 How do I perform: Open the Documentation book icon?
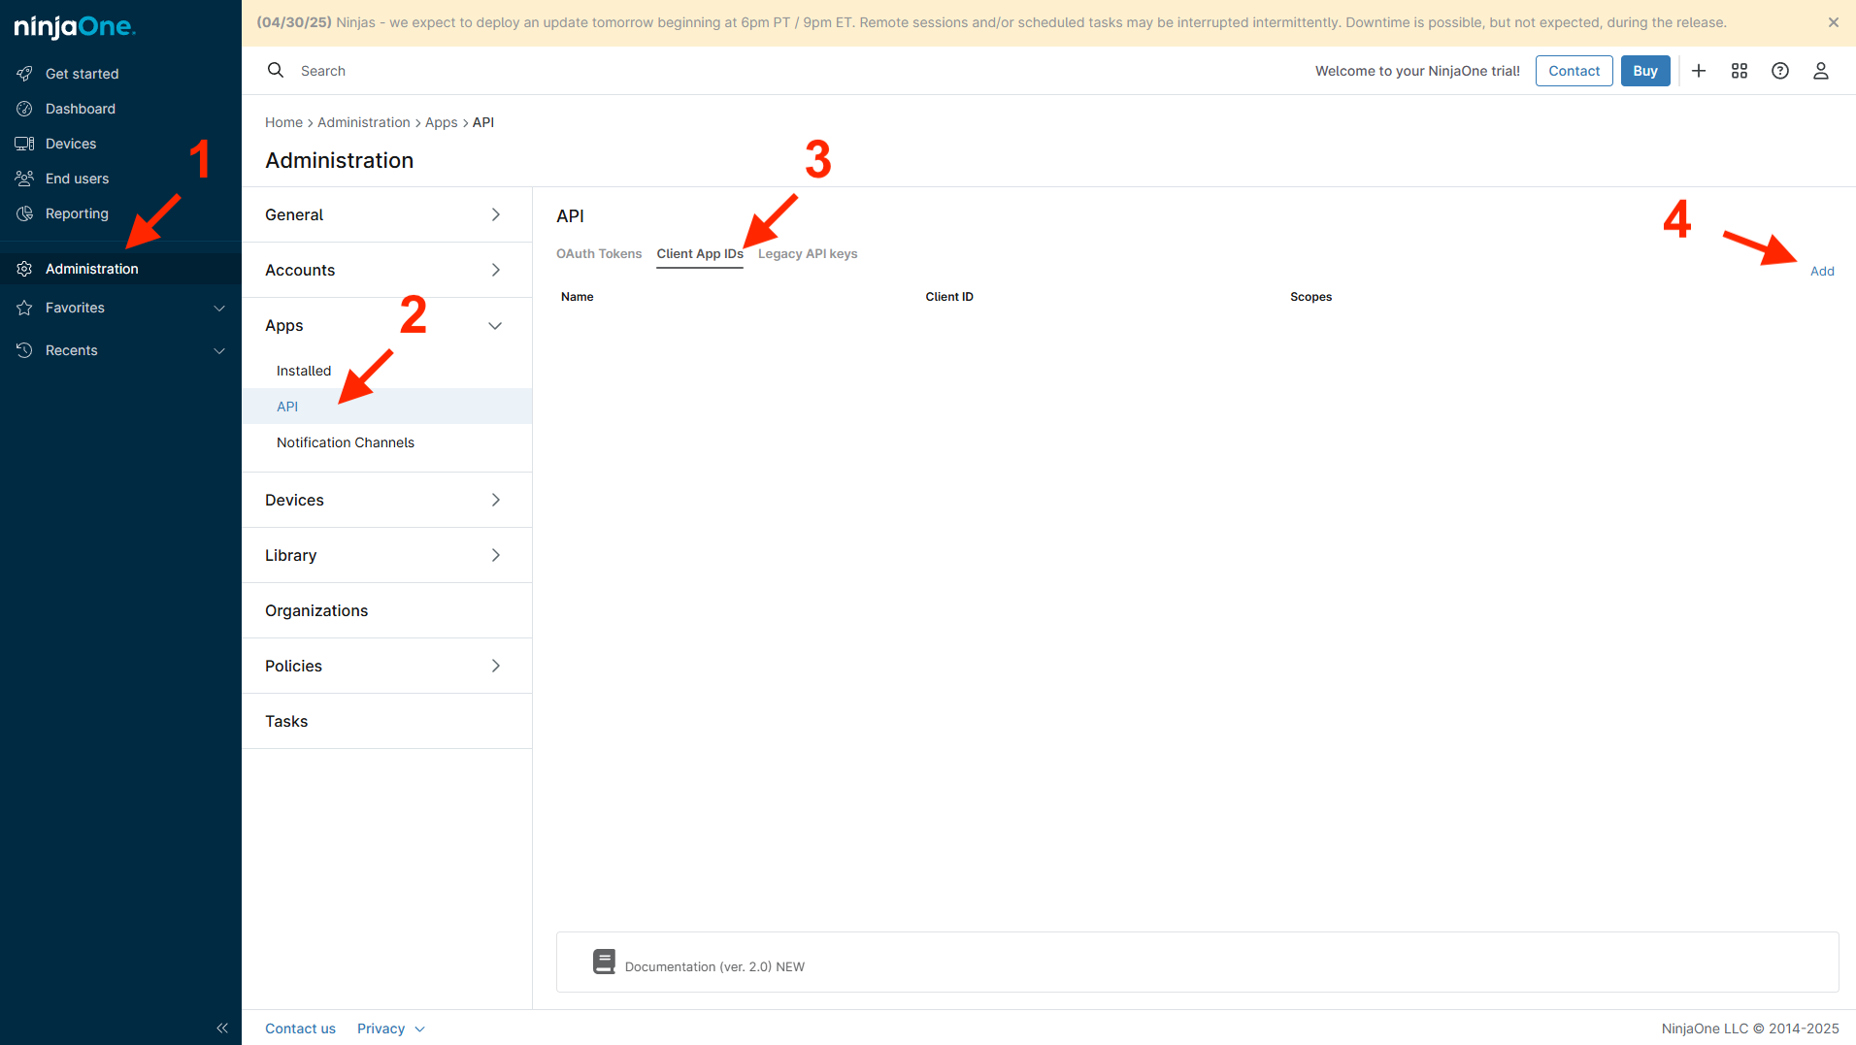604,962
